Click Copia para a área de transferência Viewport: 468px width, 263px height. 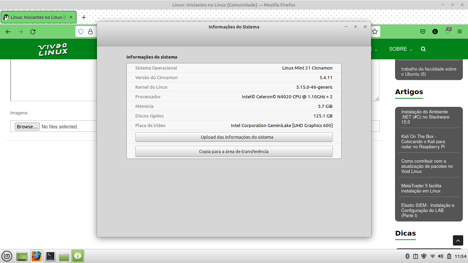pos(234,151)
